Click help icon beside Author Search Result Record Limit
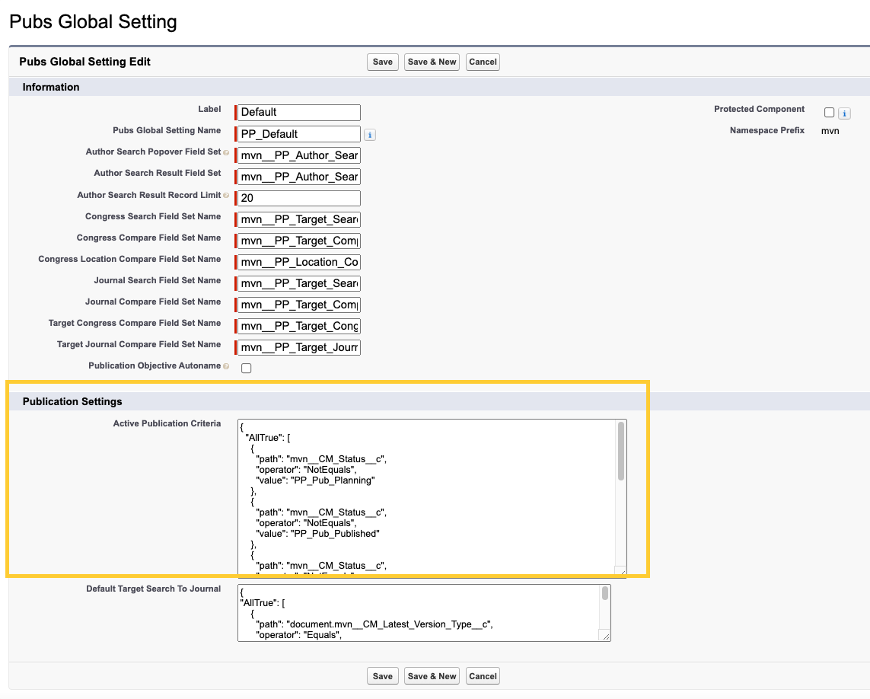The height and width of the screenshot is (699, 870). (x=226, y=196)
